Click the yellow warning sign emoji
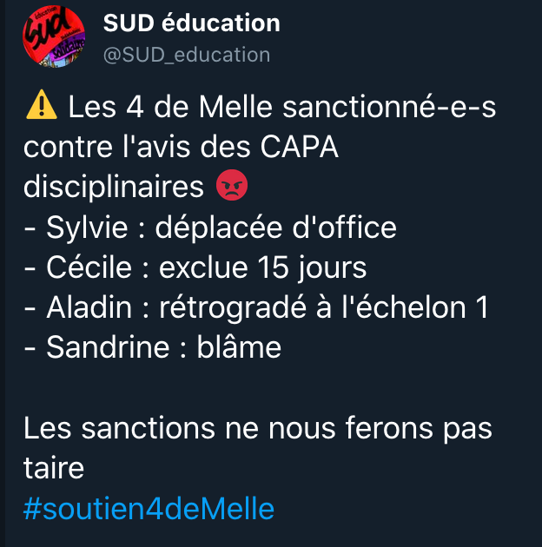The height and width of the screenshot is (547, 542). pos(41,108)
